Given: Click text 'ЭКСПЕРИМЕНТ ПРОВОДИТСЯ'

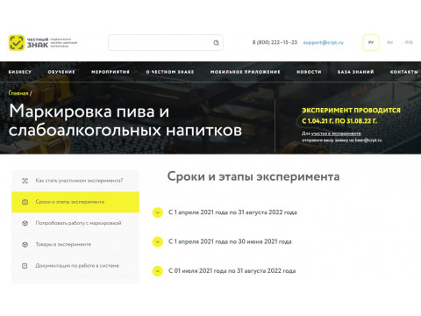Looking at the screenshot, I should click(351, 111).
